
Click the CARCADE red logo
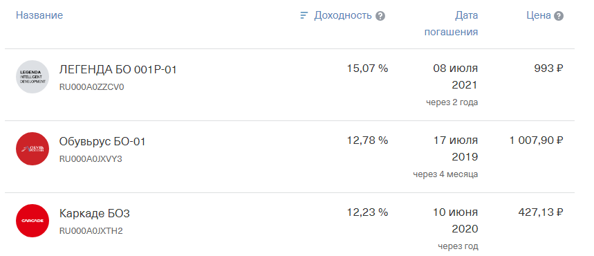[33, 221]
